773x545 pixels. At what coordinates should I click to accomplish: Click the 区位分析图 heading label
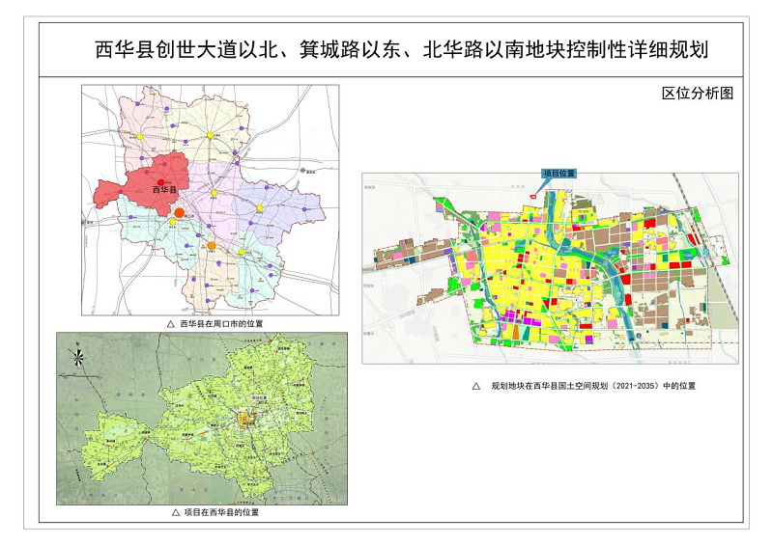(x=698, y=94)
